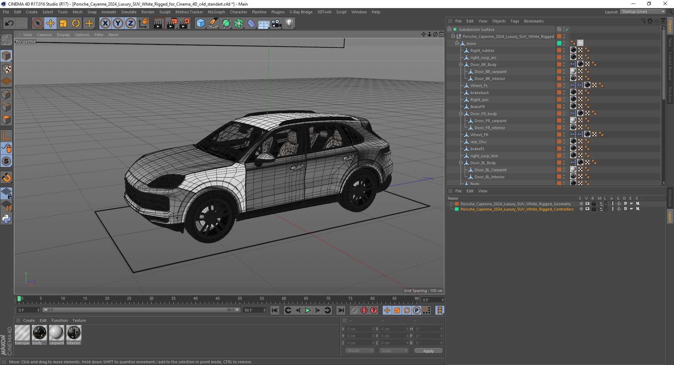Open the Object Manager Tags menu
This screenshot has width=674, height=365.
[515, 21]
